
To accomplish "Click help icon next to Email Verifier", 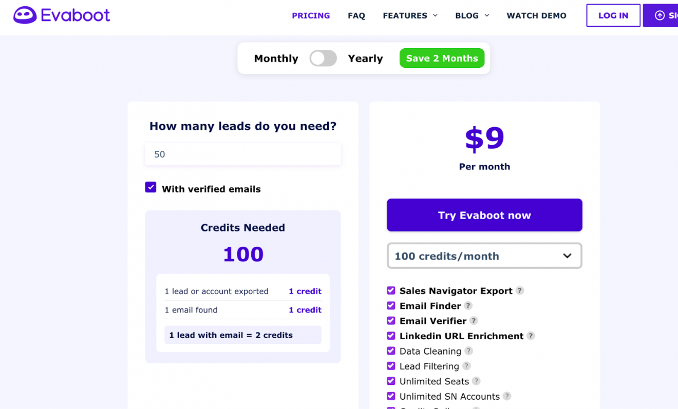I will 474,321.
